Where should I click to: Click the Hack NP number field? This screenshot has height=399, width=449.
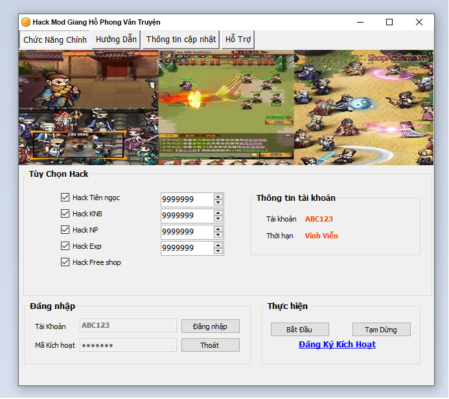[x=187, y=232]
